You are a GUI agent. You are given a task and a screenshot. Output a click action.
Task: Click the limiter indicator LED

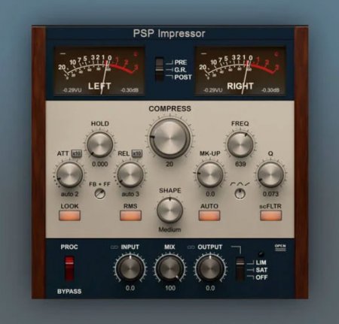[261, 254]
